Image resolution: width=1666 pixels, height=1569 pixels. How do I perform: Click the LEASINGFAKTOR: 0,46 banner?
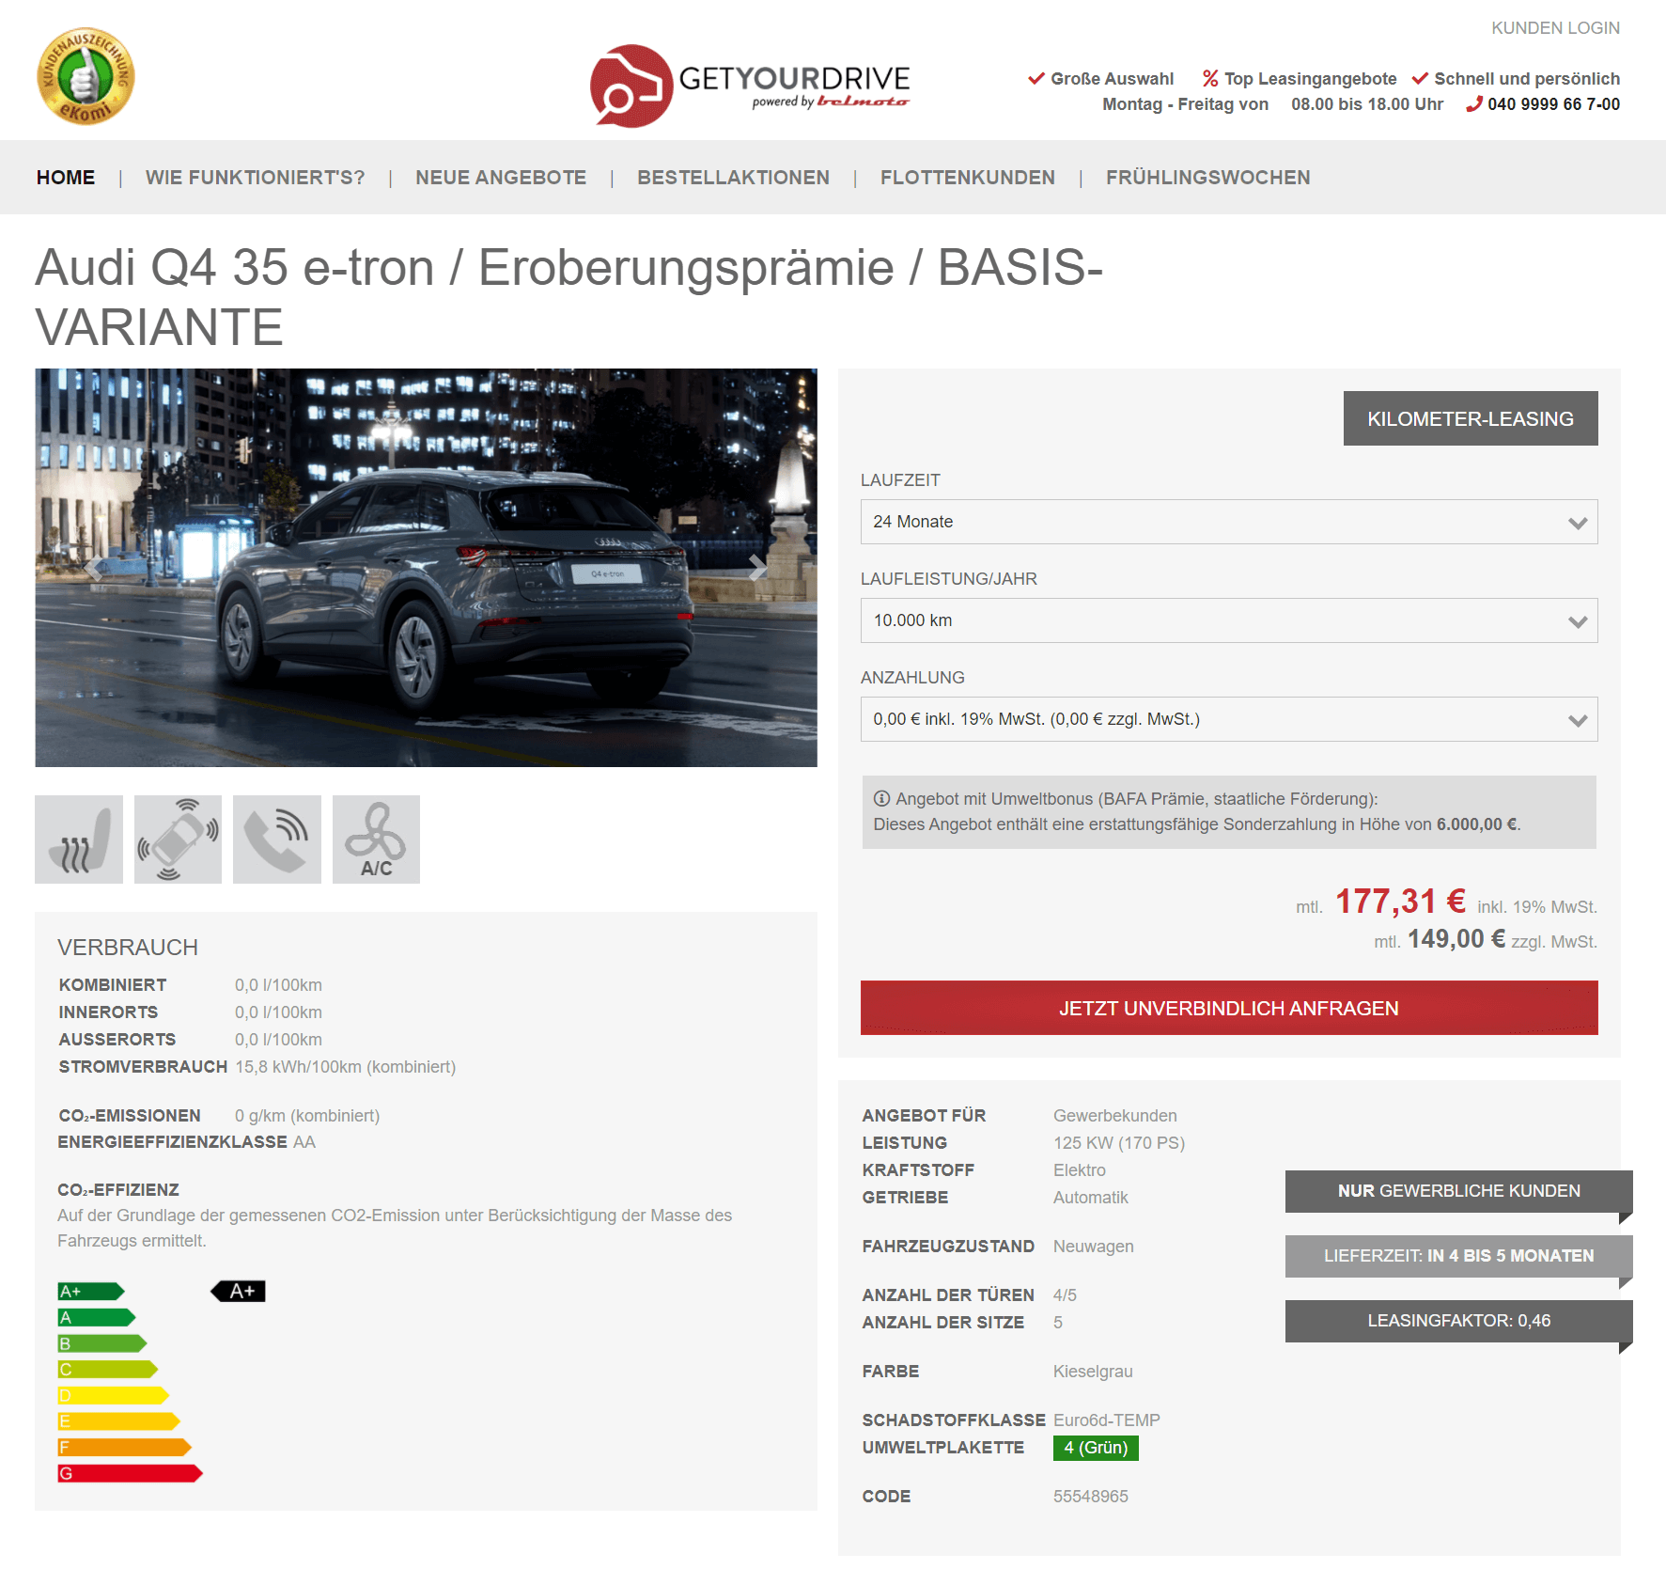pyautogui.click(x=1458, y=1321)
